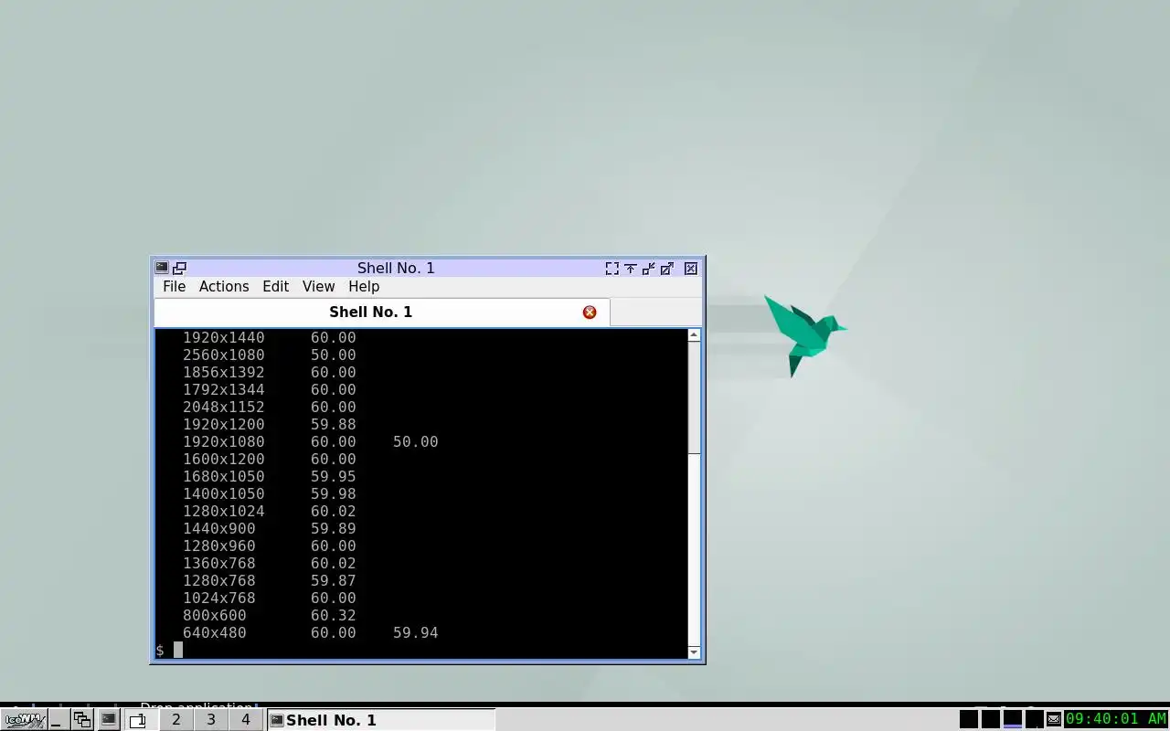1170x731 pixels.
Task: Click the 1024x768 resolution text
Action: (219, 599)
